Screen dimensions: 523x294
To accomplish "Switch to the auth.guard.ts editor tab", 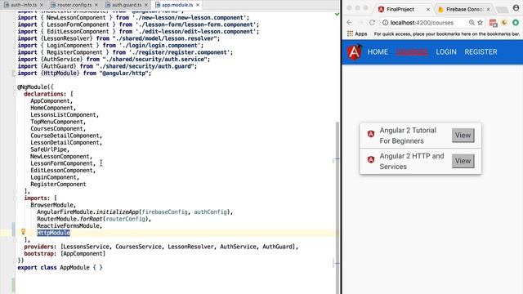I will (126, 5).
